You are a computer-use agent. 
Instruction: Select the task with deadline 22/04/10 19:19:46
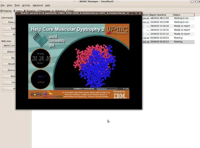pos(168,22)
